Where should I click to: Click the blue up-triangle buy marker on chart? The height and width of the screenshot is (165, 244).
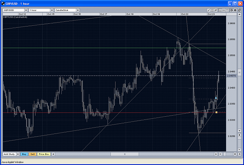point(216,98)
